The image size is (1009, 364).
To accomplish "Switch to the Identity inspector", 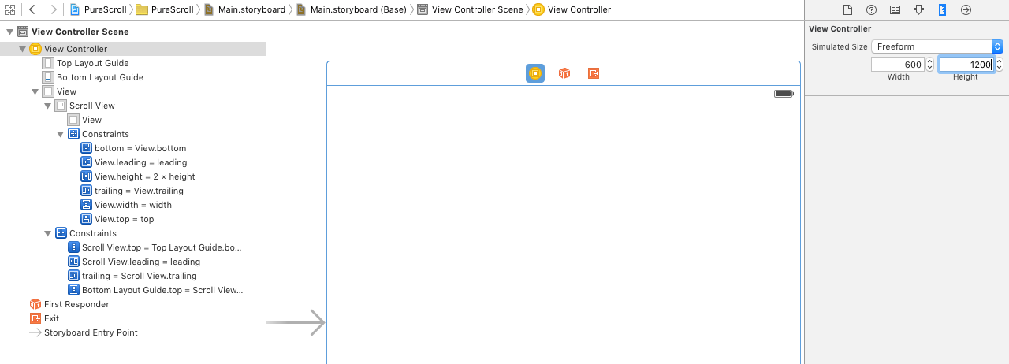I will [x=895, y=9].
